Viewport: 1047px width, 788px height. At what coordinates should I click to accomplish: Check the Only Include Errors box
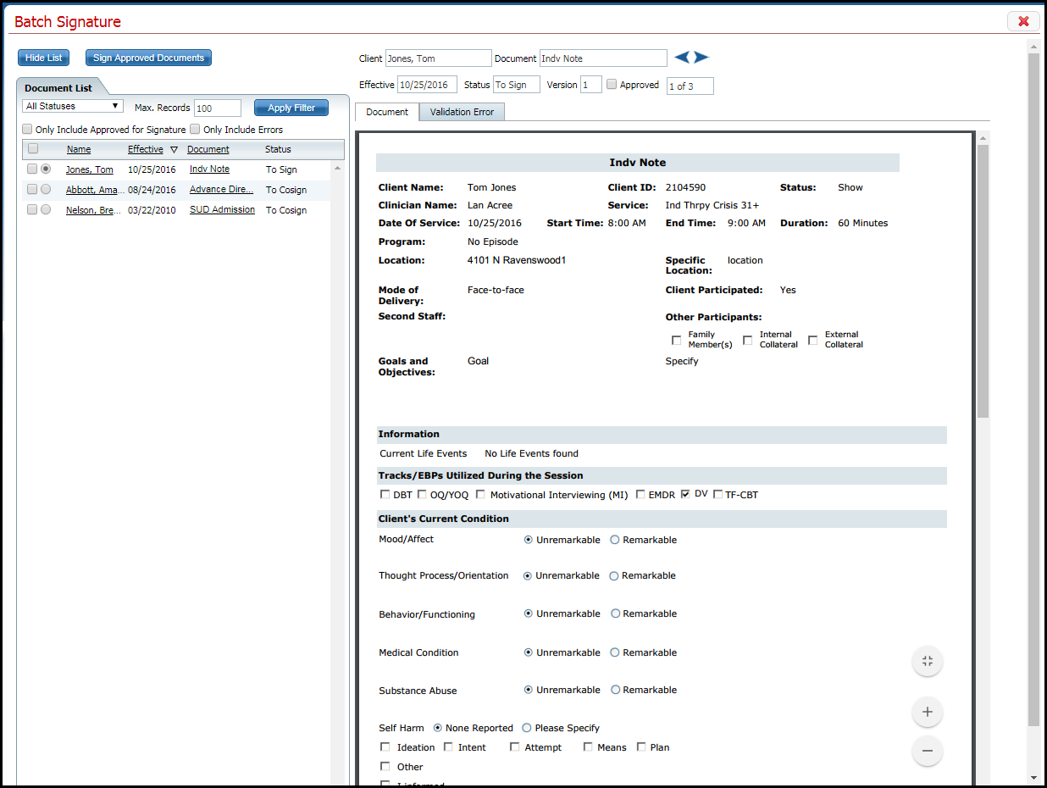[x=195, y=130]
